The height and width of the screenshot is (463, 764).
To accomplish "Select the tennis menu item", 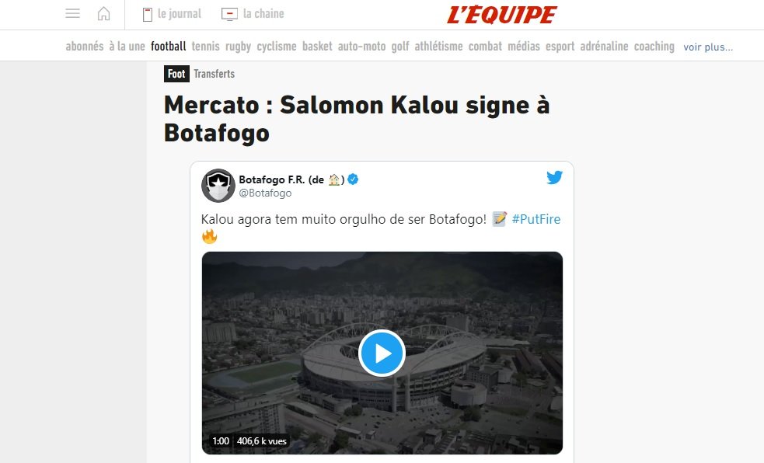I will point(206,47).
